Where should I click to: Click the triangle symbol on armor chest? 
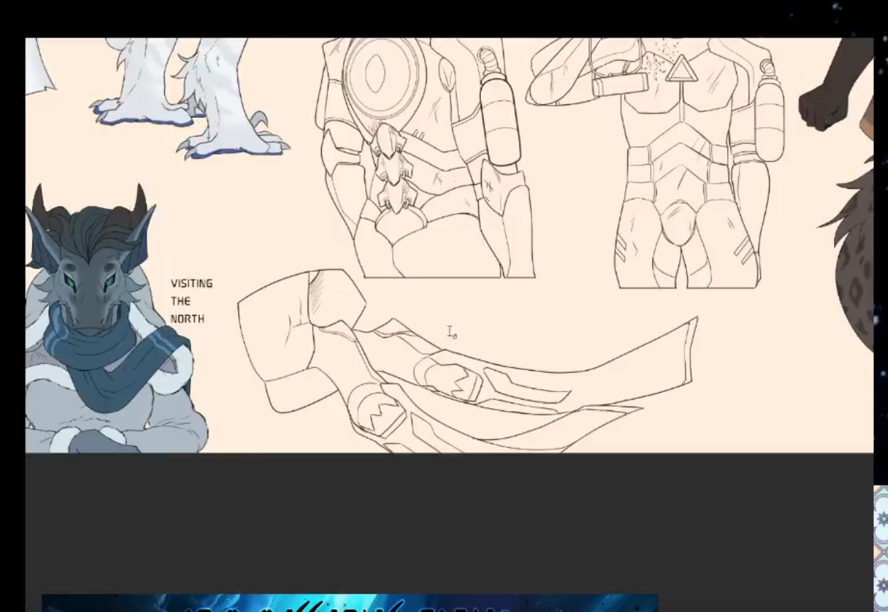(681, 70)
